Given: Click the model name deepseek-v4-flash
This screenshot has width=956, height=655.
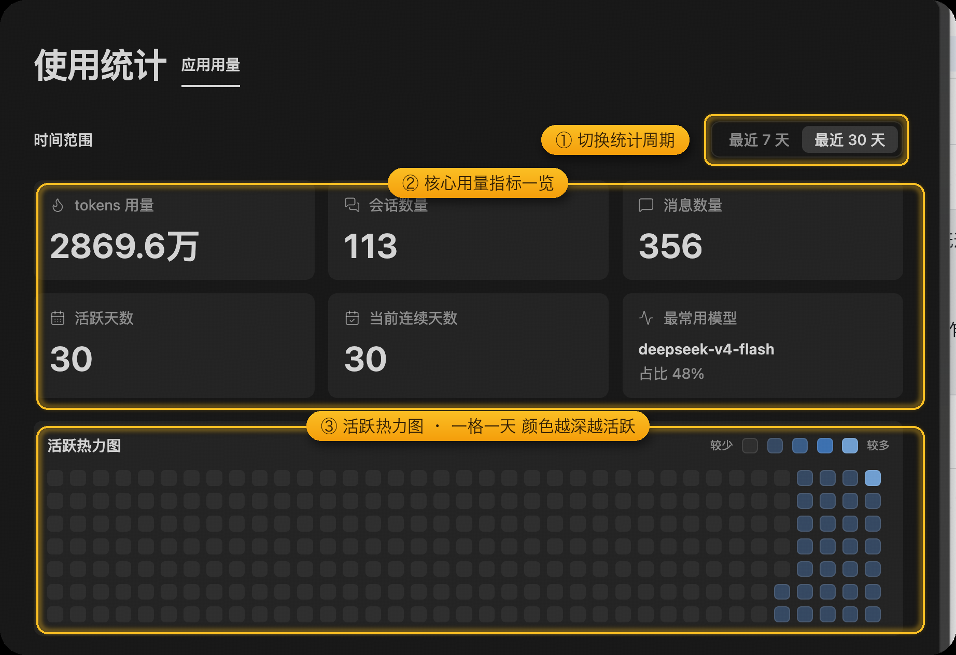Looking at the screenshot, I should coord(707,349).
